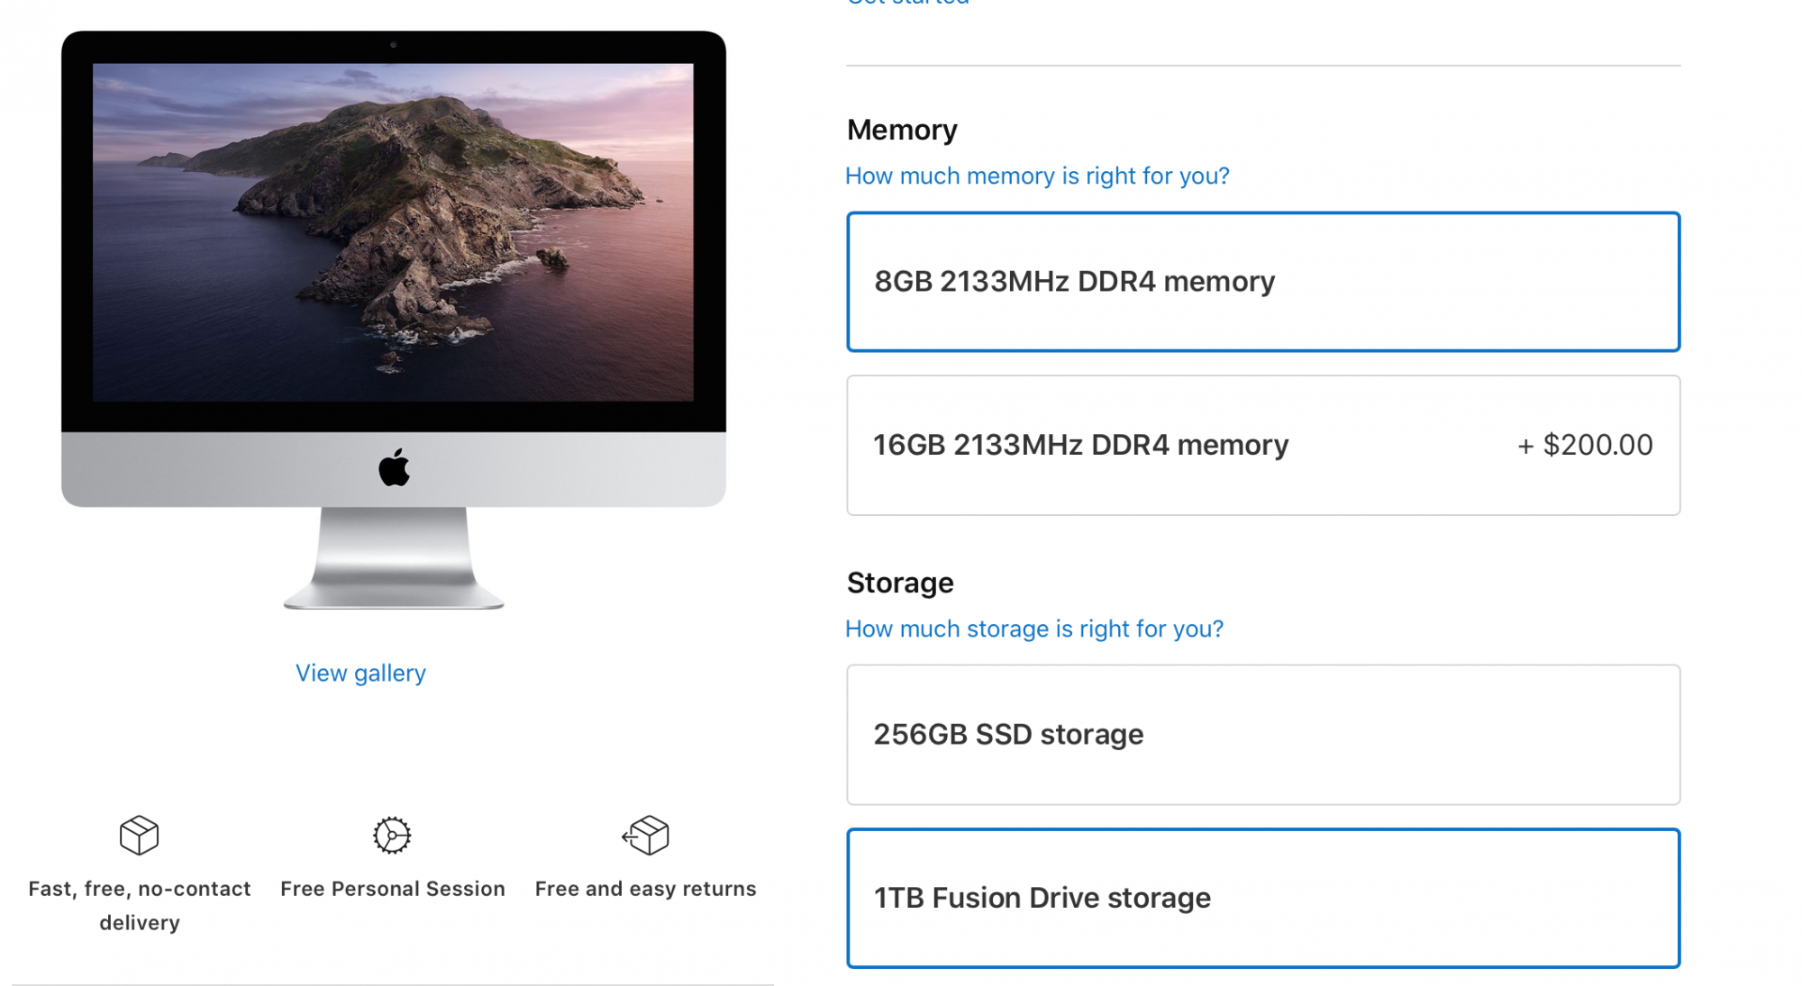Click the partially visible Get started link

click(x=907, y=3)
